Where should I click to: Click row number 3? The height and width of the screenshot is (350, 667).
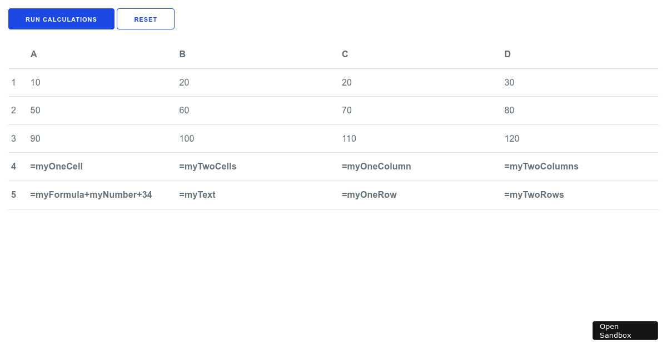(x=13, y=138)
